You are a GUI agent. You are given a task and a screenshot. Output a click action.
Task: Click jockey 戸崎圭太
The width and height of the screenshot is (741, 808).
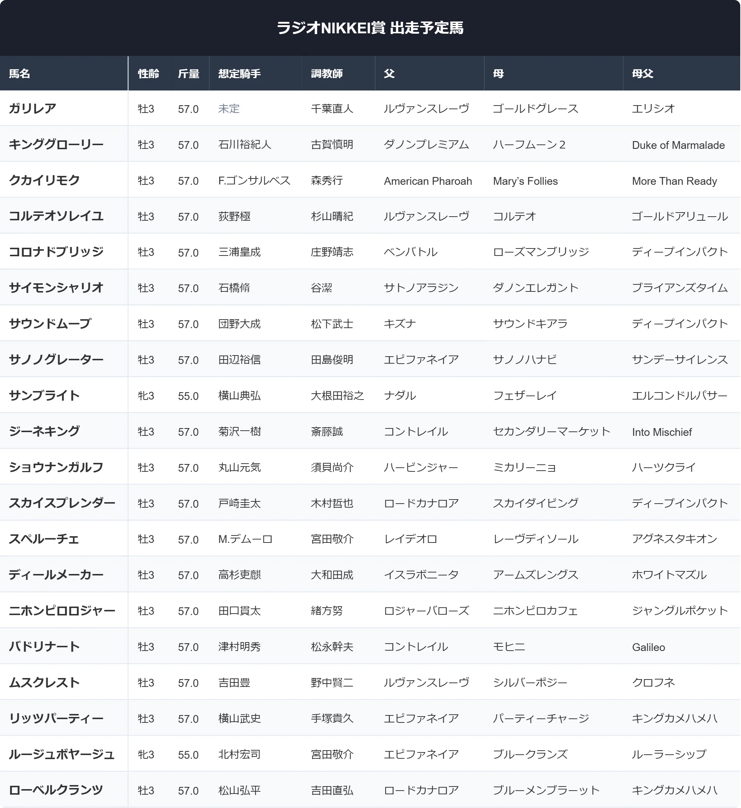click(239, 503)
